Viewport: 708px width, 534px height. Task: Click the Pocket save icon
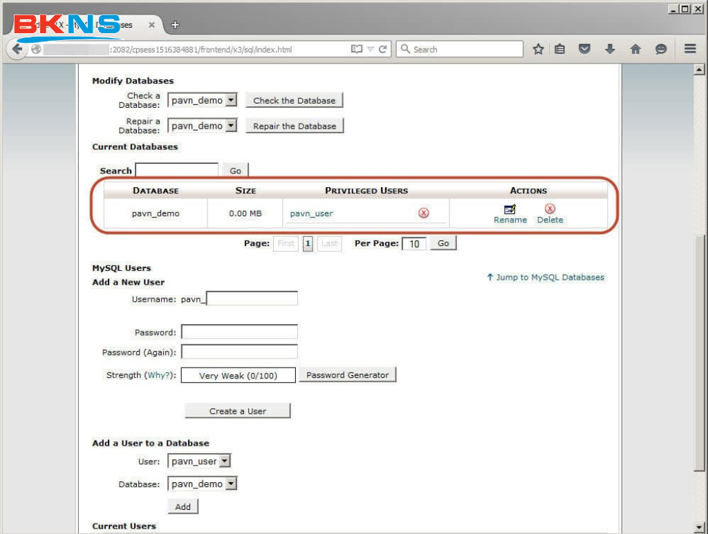[585, 49]
